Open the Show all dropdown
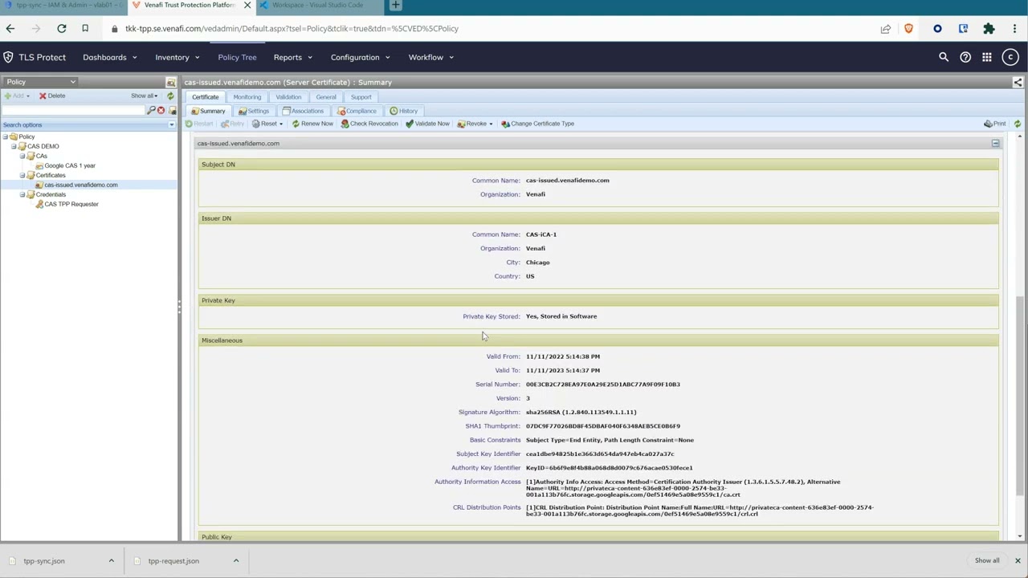The image size is (1028, 578). (145, 96)
